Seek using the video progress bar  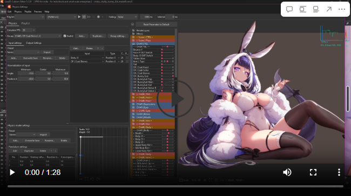pyautogui.click(x=175, y=186)
